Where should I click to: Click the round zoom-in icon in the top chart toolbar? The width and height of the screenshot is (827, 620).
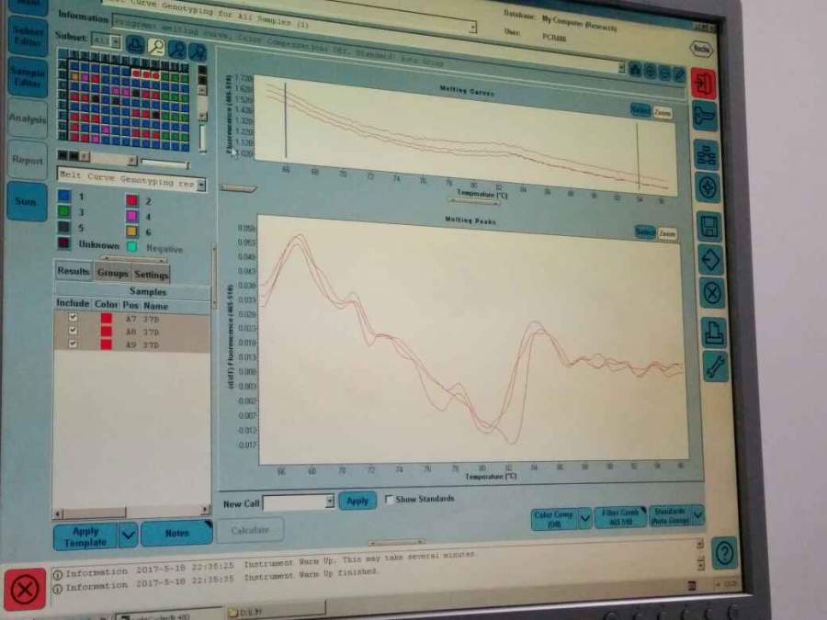pos(650,71)
